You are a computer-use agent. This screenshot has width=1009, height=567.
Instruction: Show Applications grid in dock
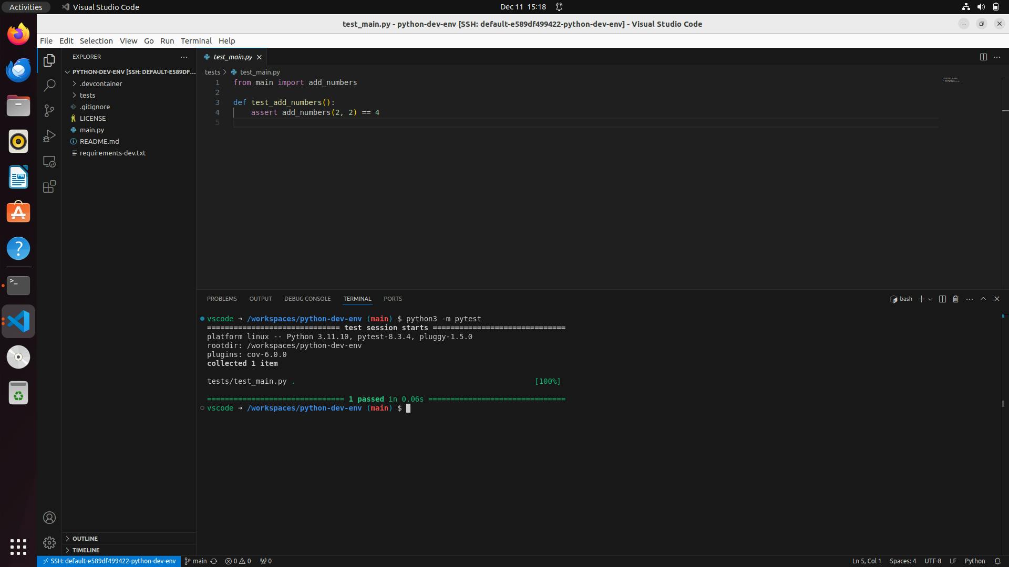[18, 547]
